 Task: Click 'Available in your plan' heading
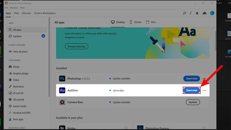[x=69, y=118]
